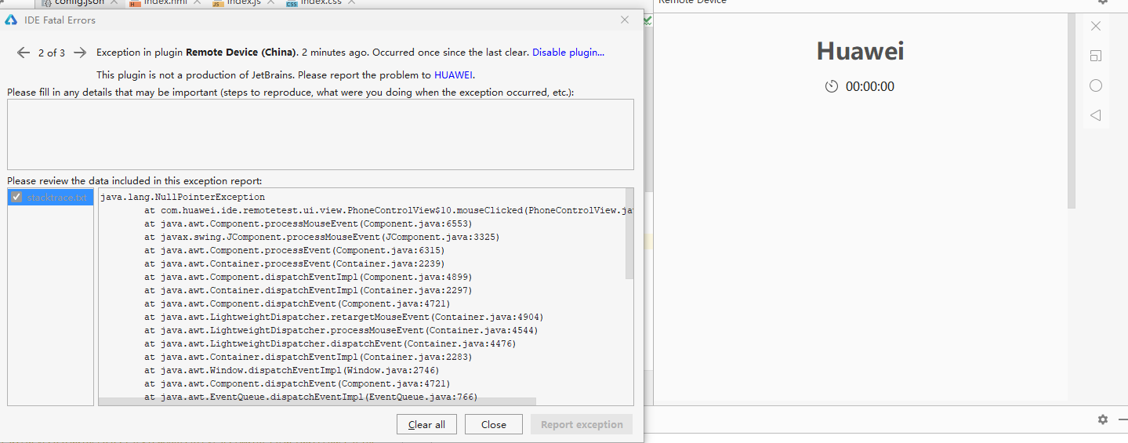Click the green checkmark editor inspection icon
The image size is (1128, 443).
point(647,20)
